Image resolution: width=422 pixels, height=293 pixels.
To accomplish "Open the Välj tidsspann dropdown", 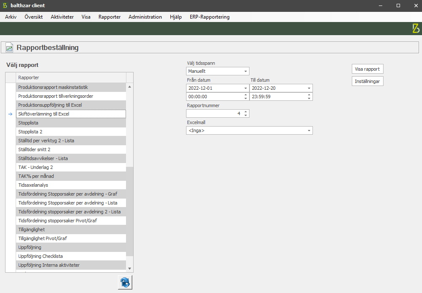I will click(x=246, y=71).
